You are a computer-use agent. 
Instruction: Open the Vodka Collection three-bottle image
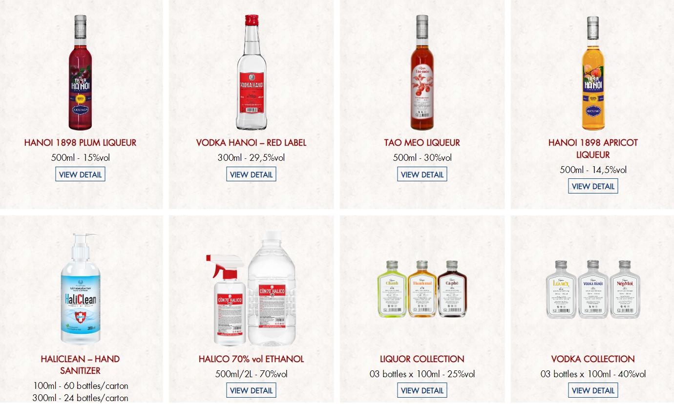coord(593,289)
